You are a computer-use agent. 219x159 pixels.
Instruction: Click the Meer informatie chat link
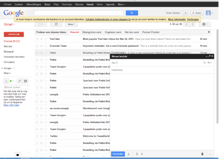point(11,105)
